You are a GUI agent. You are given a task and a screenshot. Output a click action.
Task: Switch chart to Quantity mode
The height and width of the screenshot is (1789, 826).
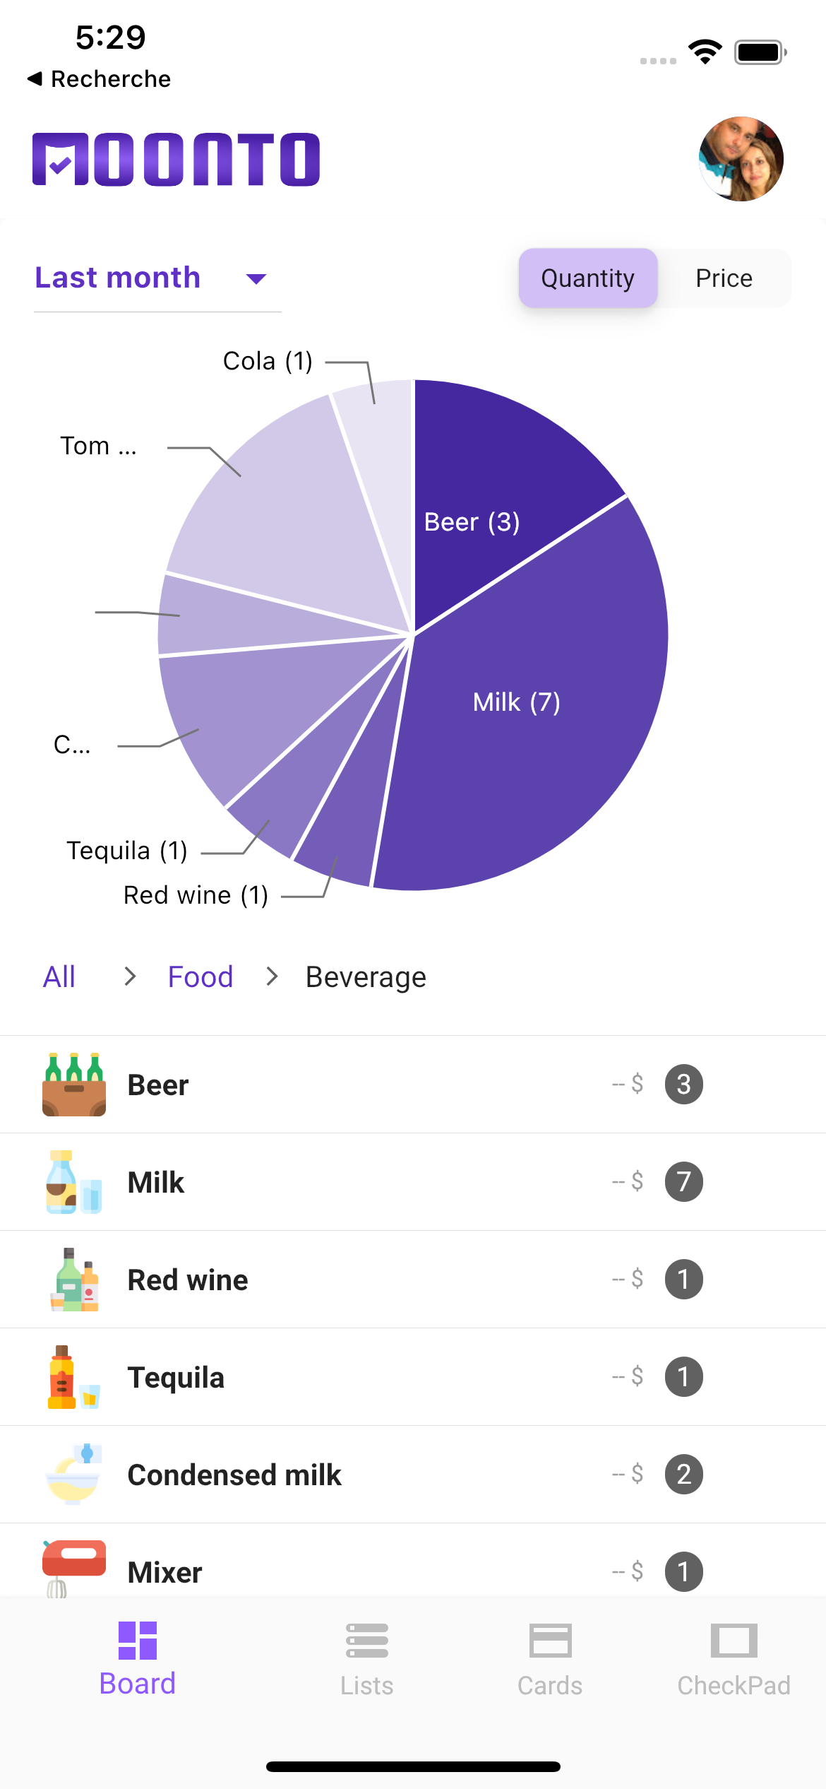pos(587,278)
